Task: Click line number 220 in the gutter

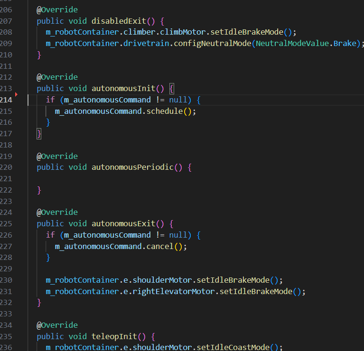Action: (6, 167)
